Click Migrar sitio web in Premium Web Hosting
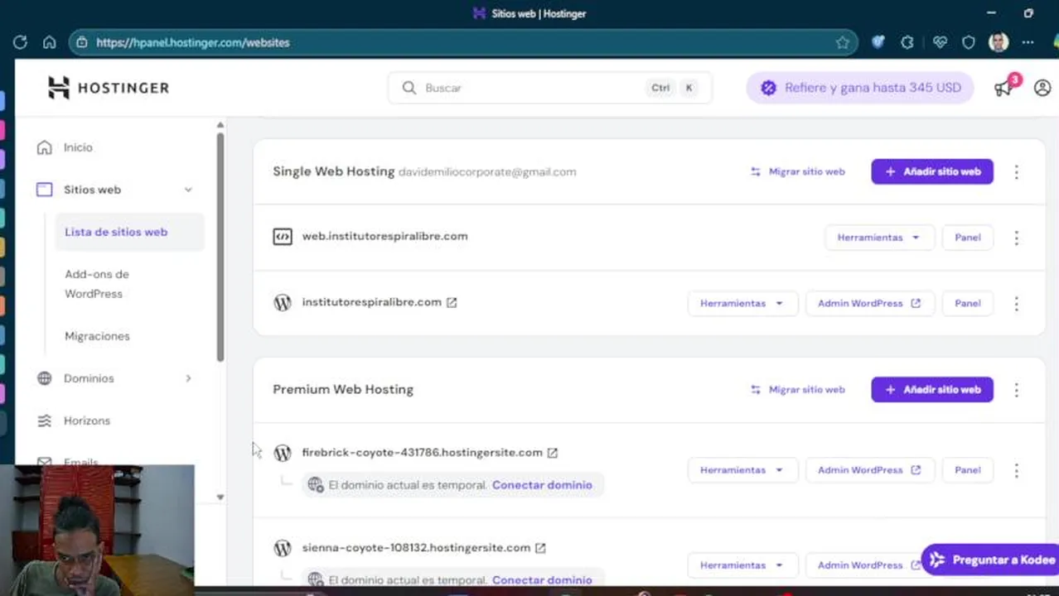This screenshot has height=596, width=1059. tap(797, 389)
